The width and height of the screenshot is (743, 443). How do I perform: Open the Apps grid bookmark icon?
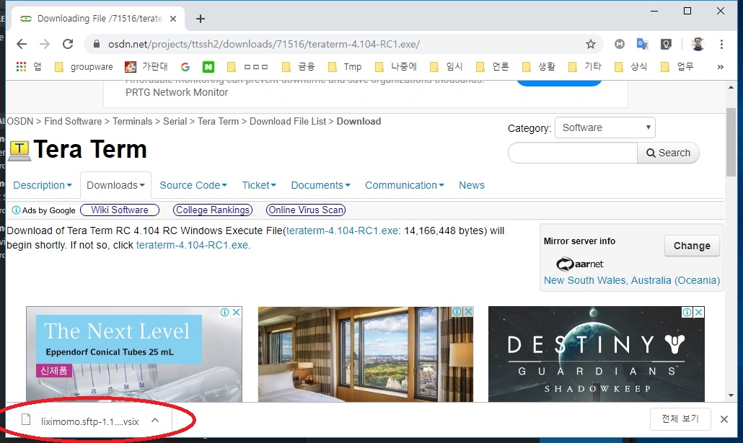click(x=21, y=67)
